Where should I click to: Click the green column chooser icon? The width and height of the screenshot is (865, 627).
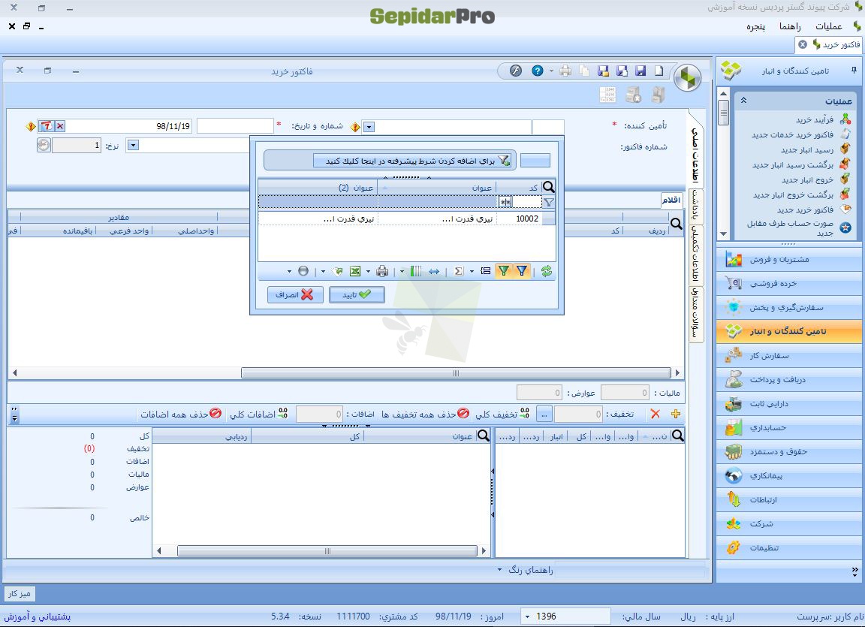point(416,271)
